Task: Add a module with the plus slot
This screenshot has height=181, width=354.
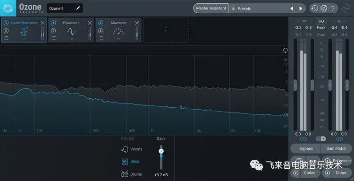Action: 166,30
